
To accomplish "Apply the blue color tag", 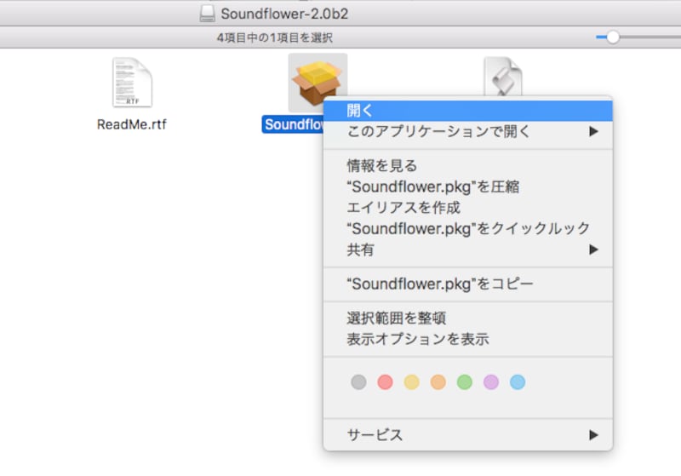I will [518, 382].
